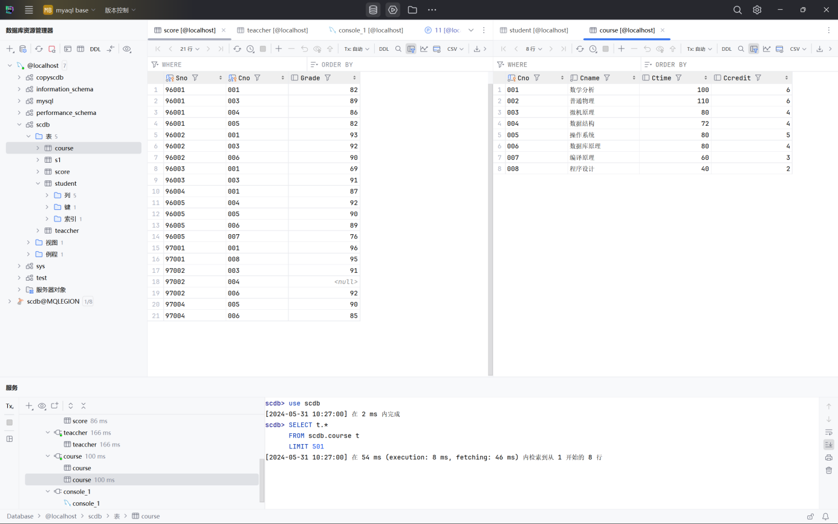The height and width of the screenshot is (524, 838).
Task: Export course table data with download icon
Action: (x=820, y=49)
